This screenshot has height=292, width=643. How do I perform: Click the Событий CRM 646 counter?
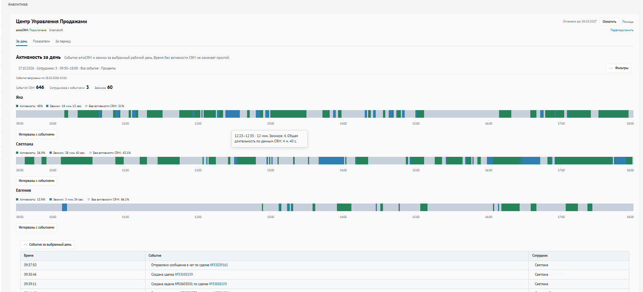click(x=30, y=87)
